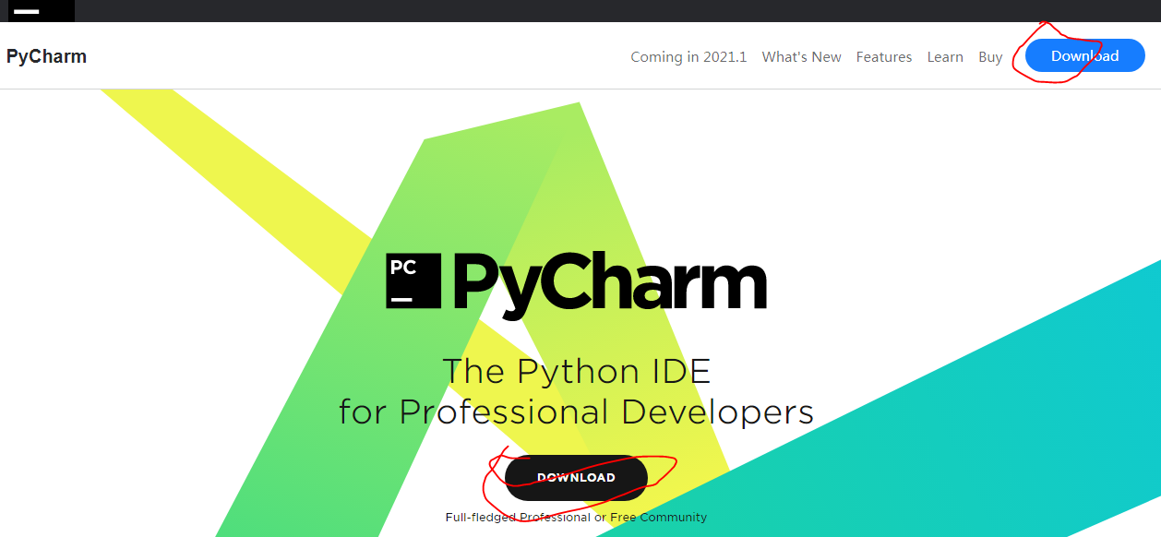Screen dimensions: 1161x537
Task: Open the PyCharm home link in header
Action: point(46,56)
